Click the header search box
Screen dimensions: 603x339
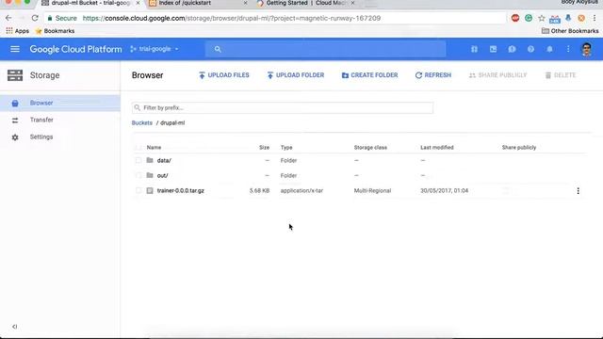325,49
